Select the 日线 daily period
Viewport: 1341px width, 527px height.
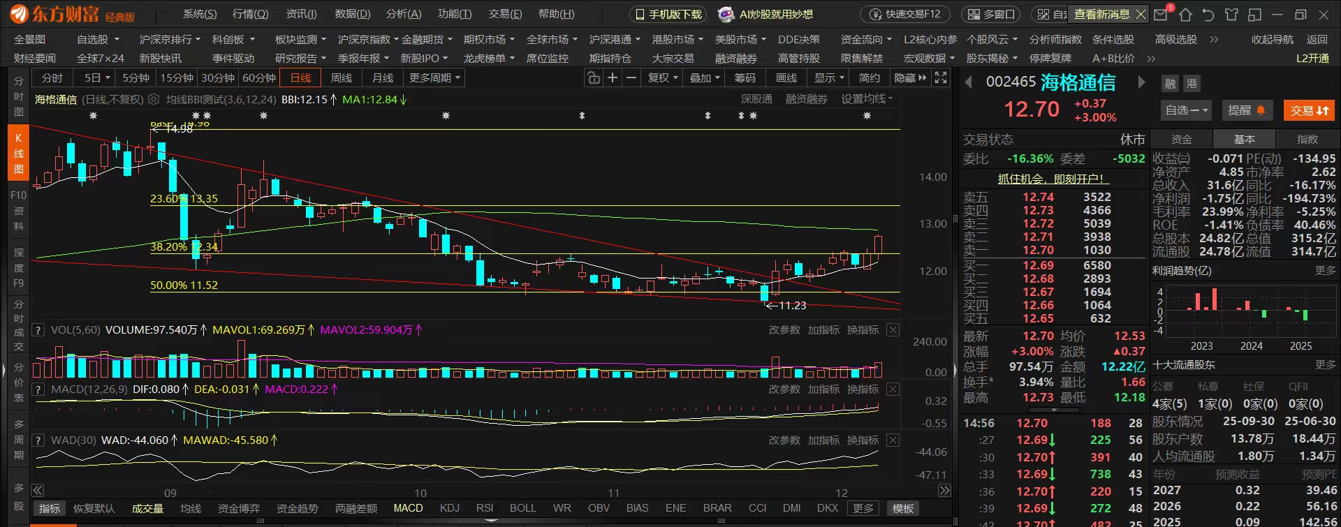(x=300, y=77)
